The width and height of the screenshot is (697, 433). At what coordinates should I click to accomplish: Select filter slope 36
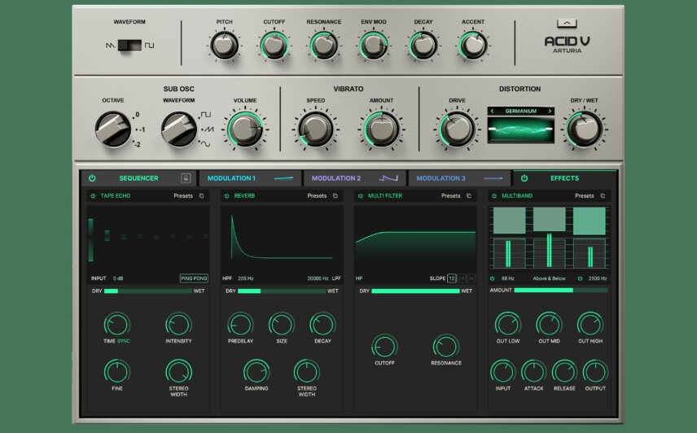[471, 278]
